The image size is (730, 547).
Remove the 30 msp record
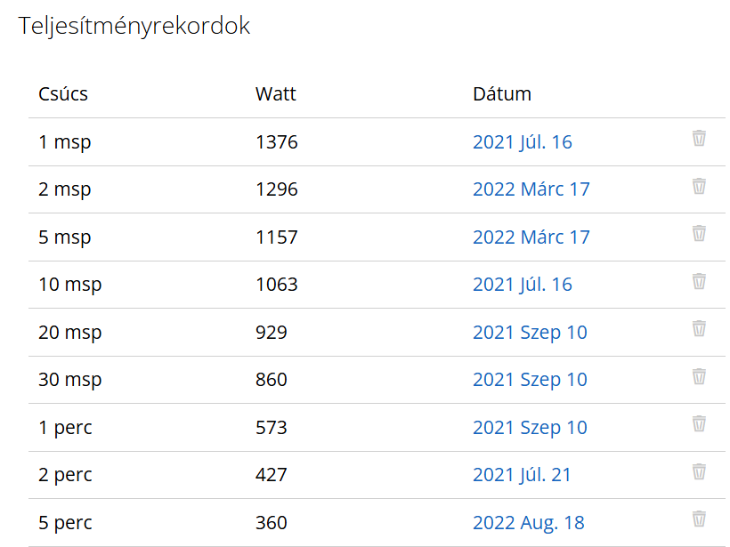tap(699, 376)
